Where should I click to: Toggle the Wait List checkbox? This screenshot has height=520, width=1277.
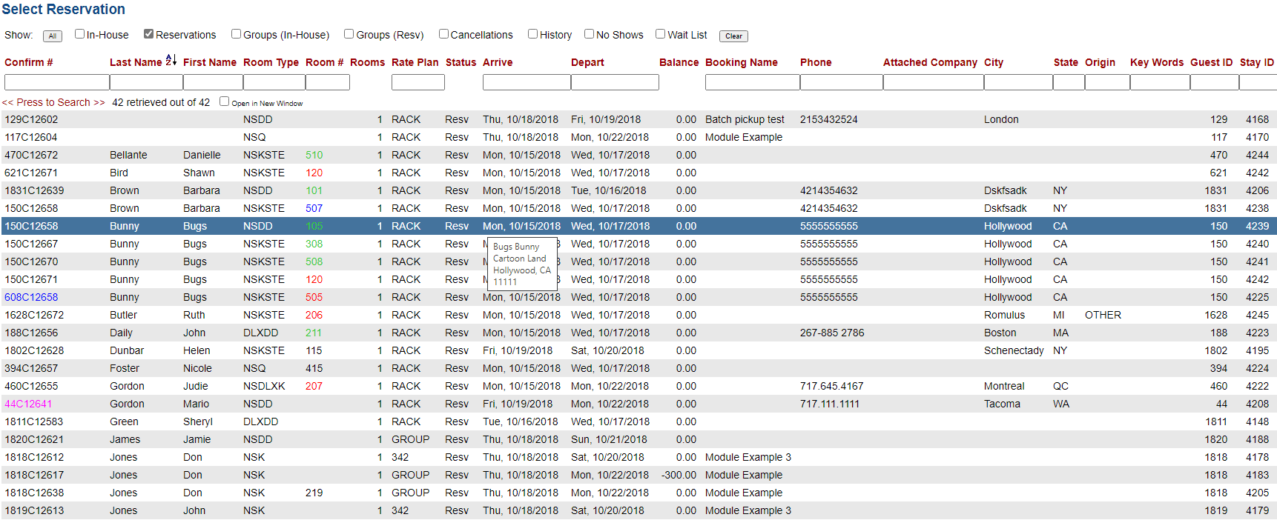660,34
